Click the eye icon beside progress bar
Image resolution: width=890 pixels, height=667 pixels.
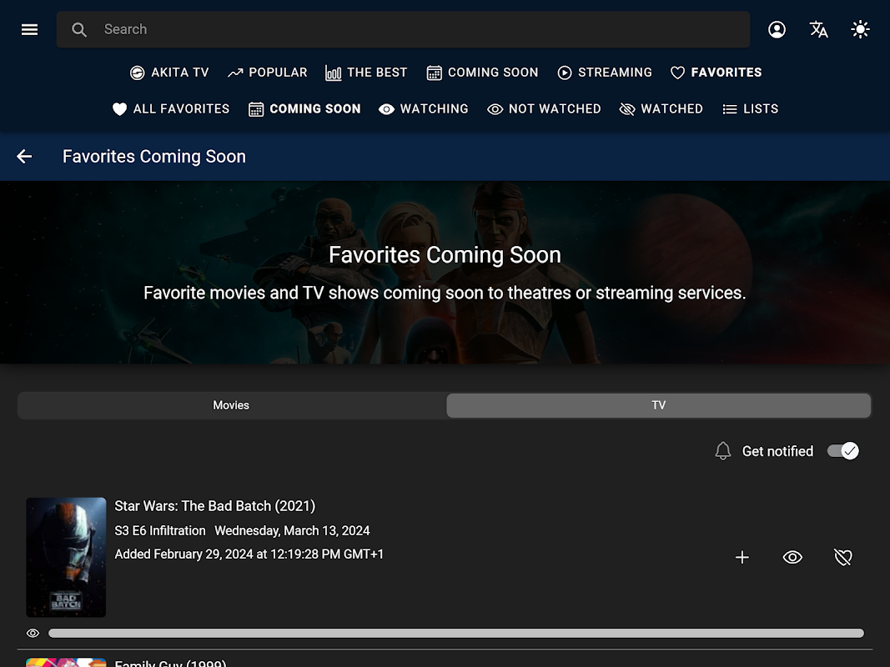point(33,633)
